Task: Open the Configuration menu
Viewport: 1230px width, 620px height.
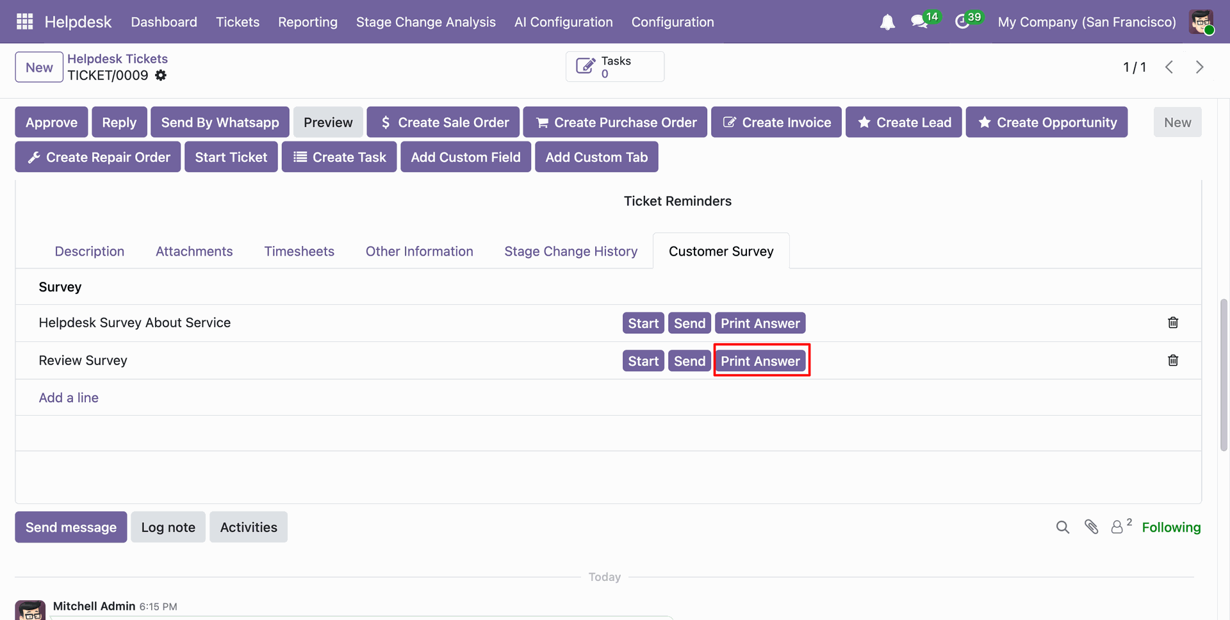Action: pyautogui.click(x=673, y=22)
